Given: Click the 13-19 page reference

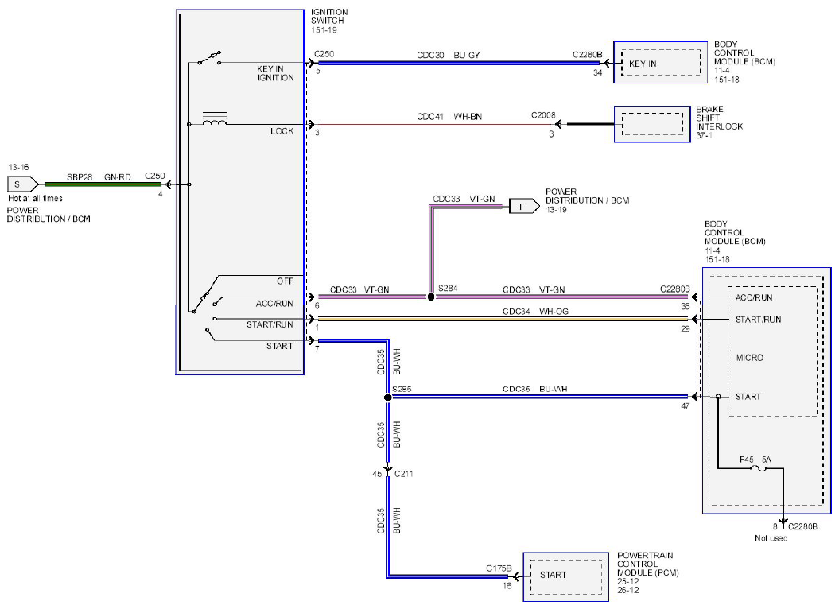Looking at the screenshot, I should coord(556,210).
